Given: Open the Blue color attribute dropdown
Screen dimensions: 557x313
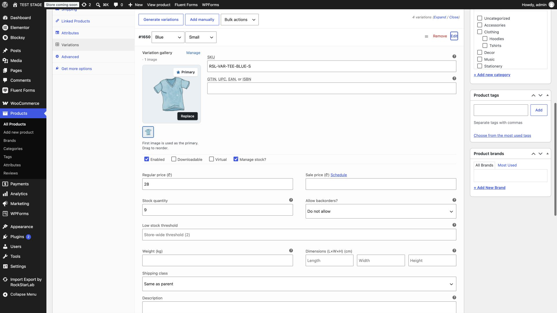Looking at the screenshot, I should click(x=168, y=37).
